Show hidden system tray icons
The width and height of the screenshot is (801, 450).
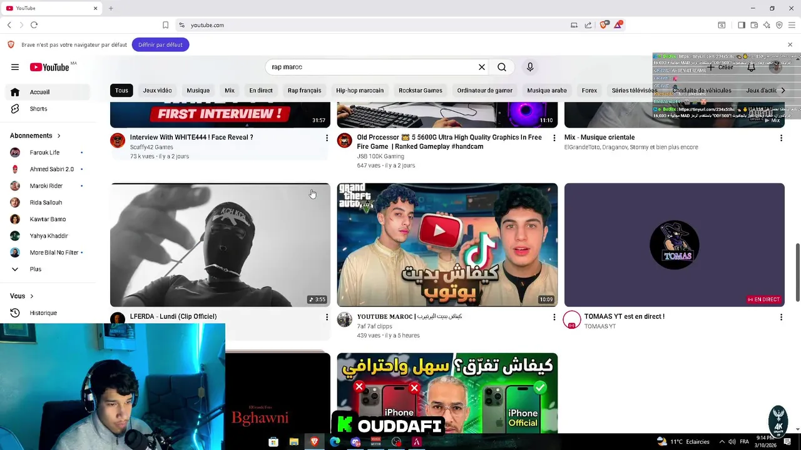pyautogui.click(x=722, y=442)
